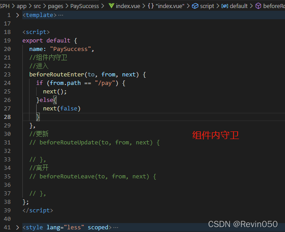
Task: Click the closing </script> tag on line 39
Action: 38,211
